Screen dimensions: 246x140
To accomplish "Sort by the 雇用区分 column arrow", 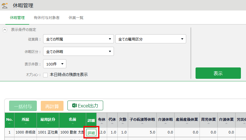I will (x=47, y=124).
